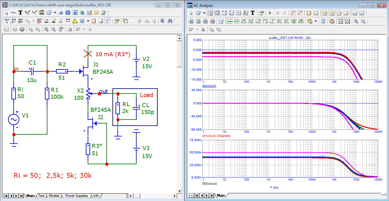Toggle the horizontal cursor mode button in AC Analysis
The image size is (389, 201).
355,13
